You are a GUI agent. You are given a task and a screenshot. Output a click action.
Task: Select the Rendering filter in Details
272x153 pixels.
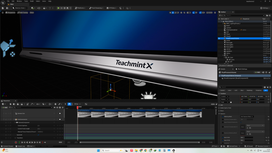249,90
